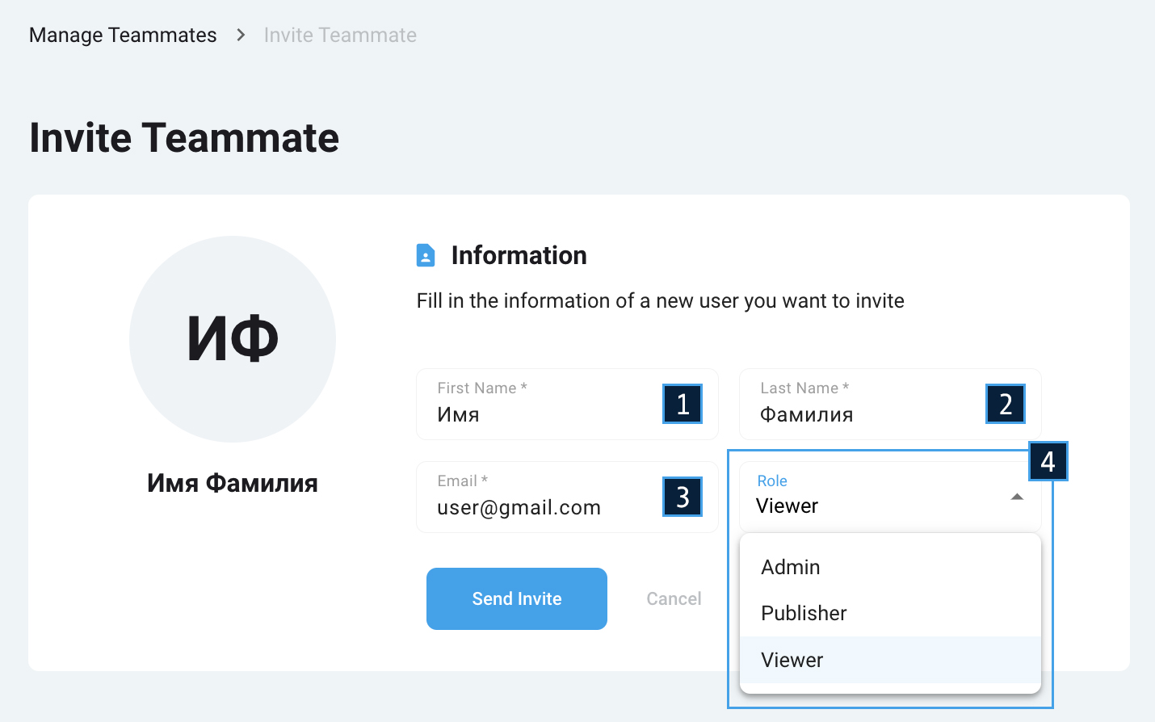Click the Имя Фамилия name under avatar
The image size is (1155, 722).
click(233, 483)
